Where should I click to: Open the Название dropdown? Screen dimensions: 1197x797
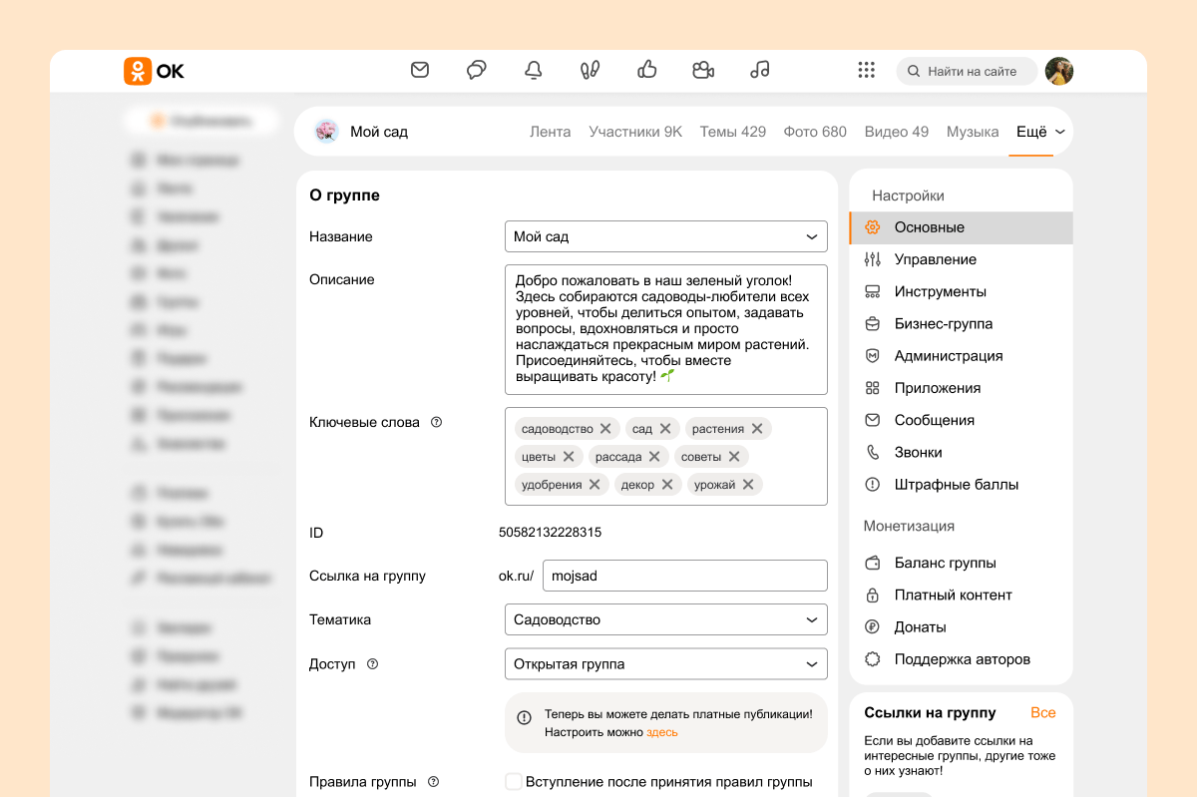pos(666,236)
